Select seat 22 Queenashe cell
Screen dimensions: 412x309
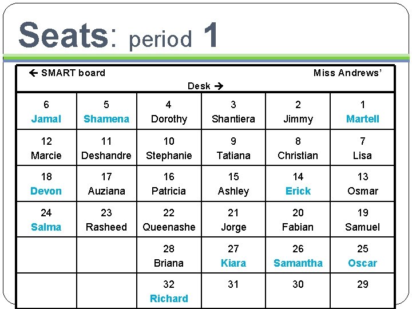point(168,220)
